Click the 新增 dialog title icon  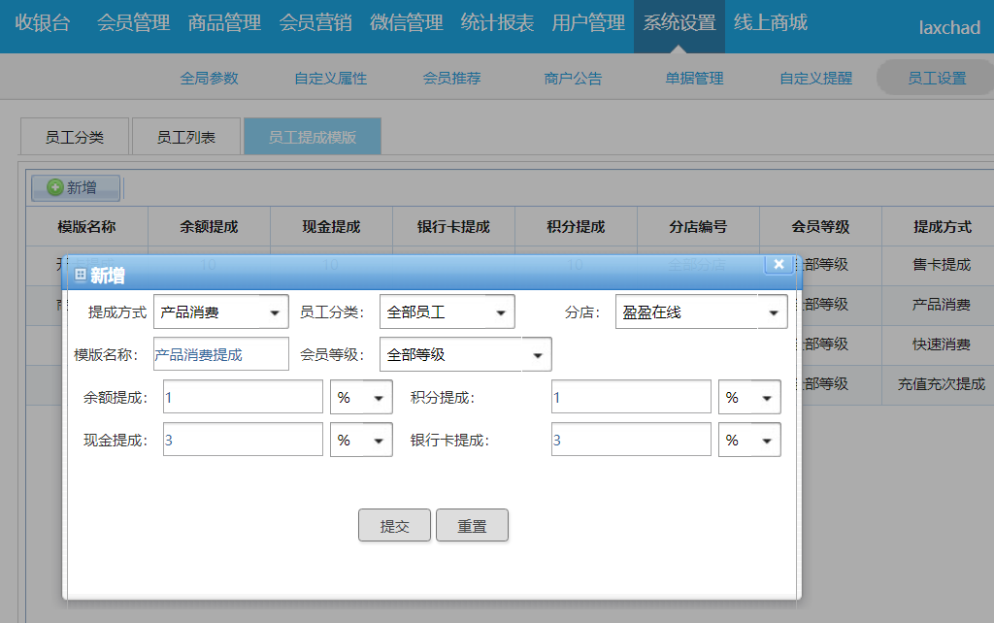click(x=81, y=276)
